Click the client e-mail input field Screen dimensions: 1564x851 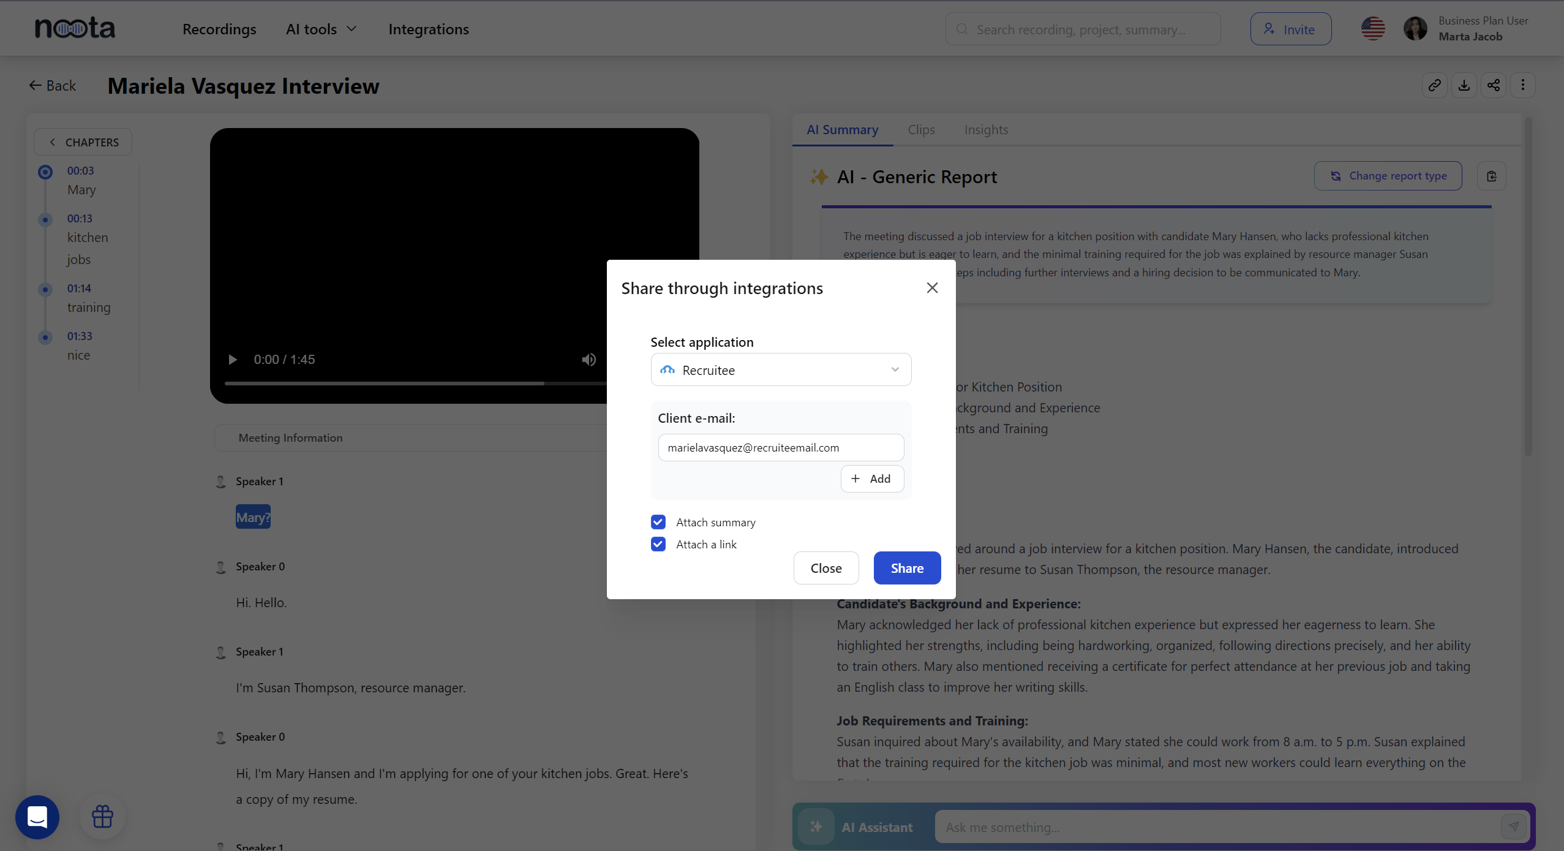(781, 448)
